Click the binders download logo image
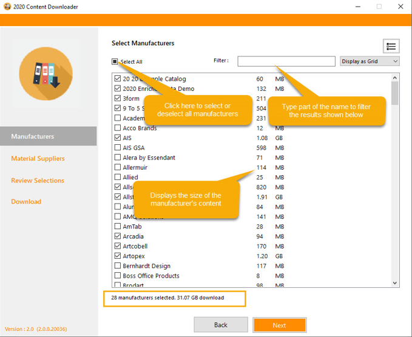 click(x=46, y=73)
